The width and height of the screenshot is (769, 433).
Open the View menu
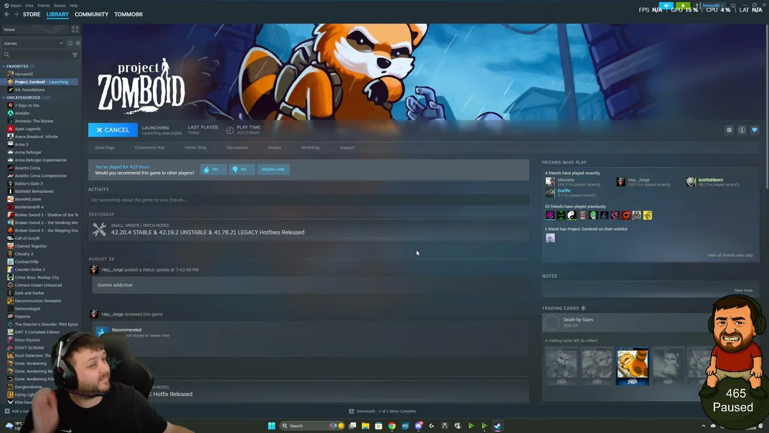pos(29,5)
